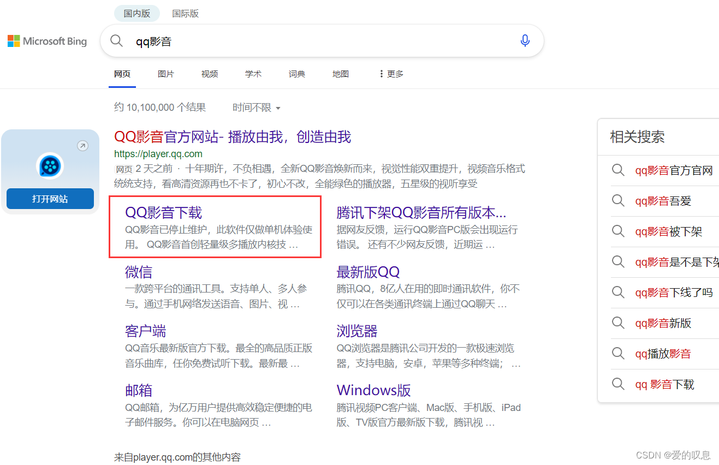Select related search qq影音吾爱
Image resolution: width=719 pixels, height=465 pixels.
click(663, 201)
